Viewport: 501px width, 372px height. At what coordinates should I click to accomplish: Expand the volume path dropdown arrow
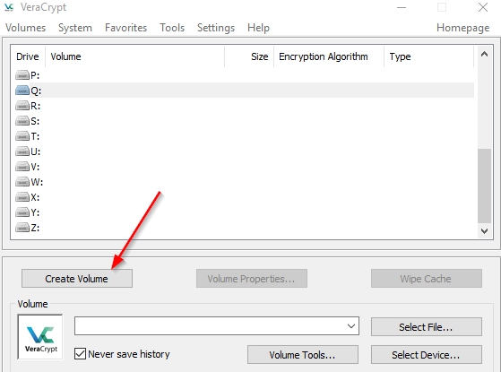tap(351, 326)
